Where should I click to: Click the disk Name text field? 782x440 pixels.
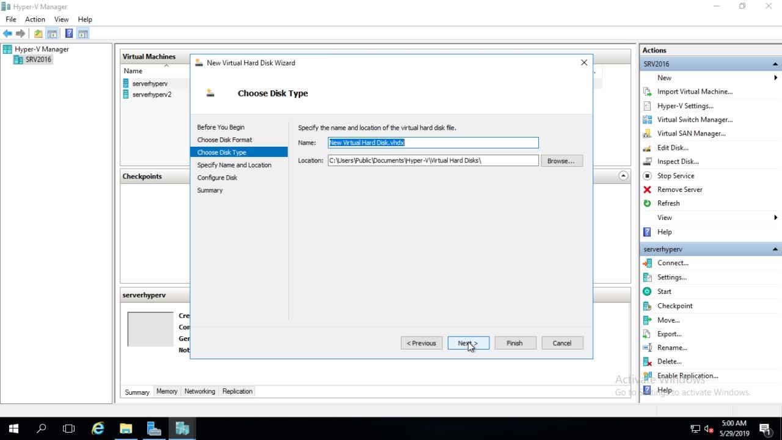click(x=433, y=142)
